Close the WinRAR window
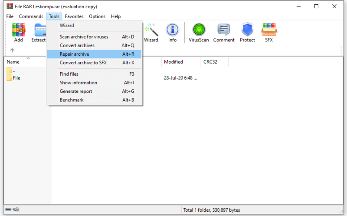The image size is (347, 216). tap(334, 6)
